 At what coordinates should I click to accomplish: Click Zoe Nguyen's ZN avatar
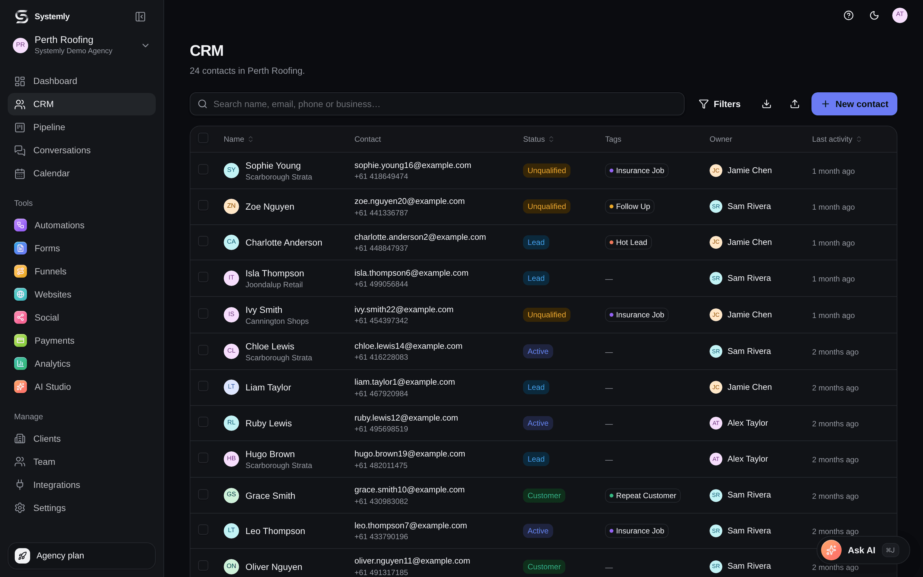[231, 206]
